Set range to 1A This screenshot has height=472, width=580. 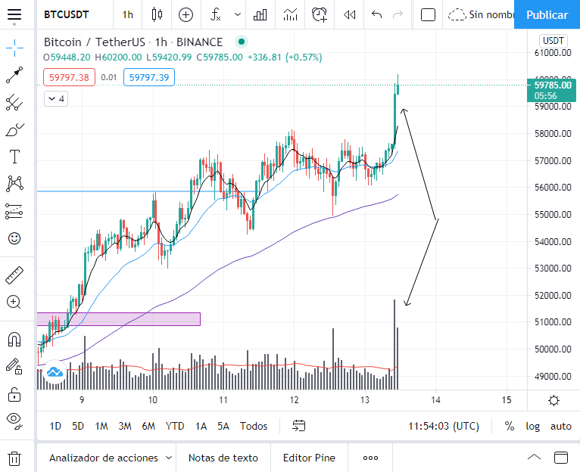pyautogui.click(x=201, y=426)
